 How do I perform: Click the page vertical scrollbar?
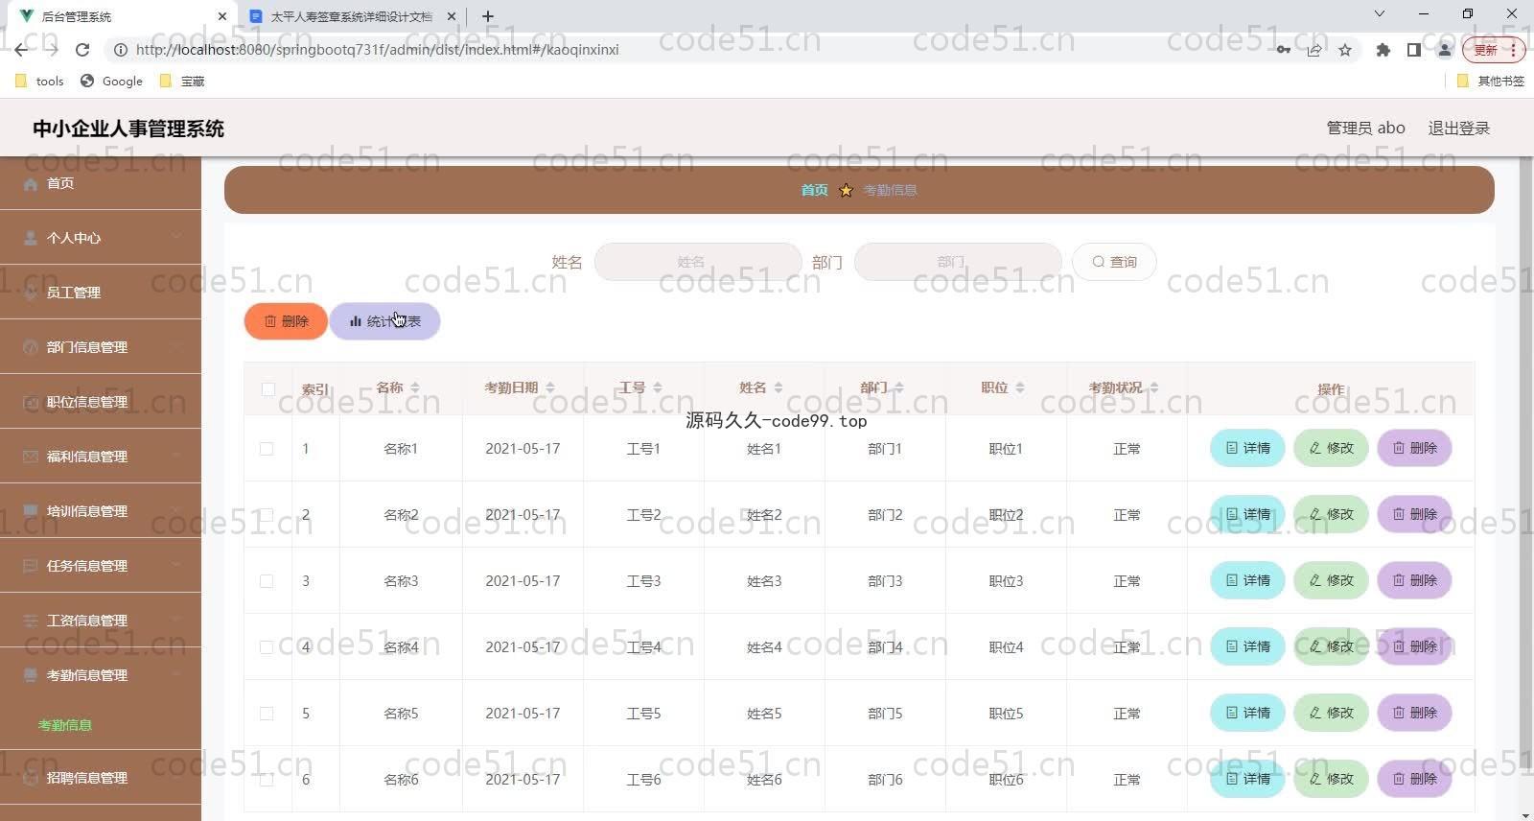[x=1525, y=460]
